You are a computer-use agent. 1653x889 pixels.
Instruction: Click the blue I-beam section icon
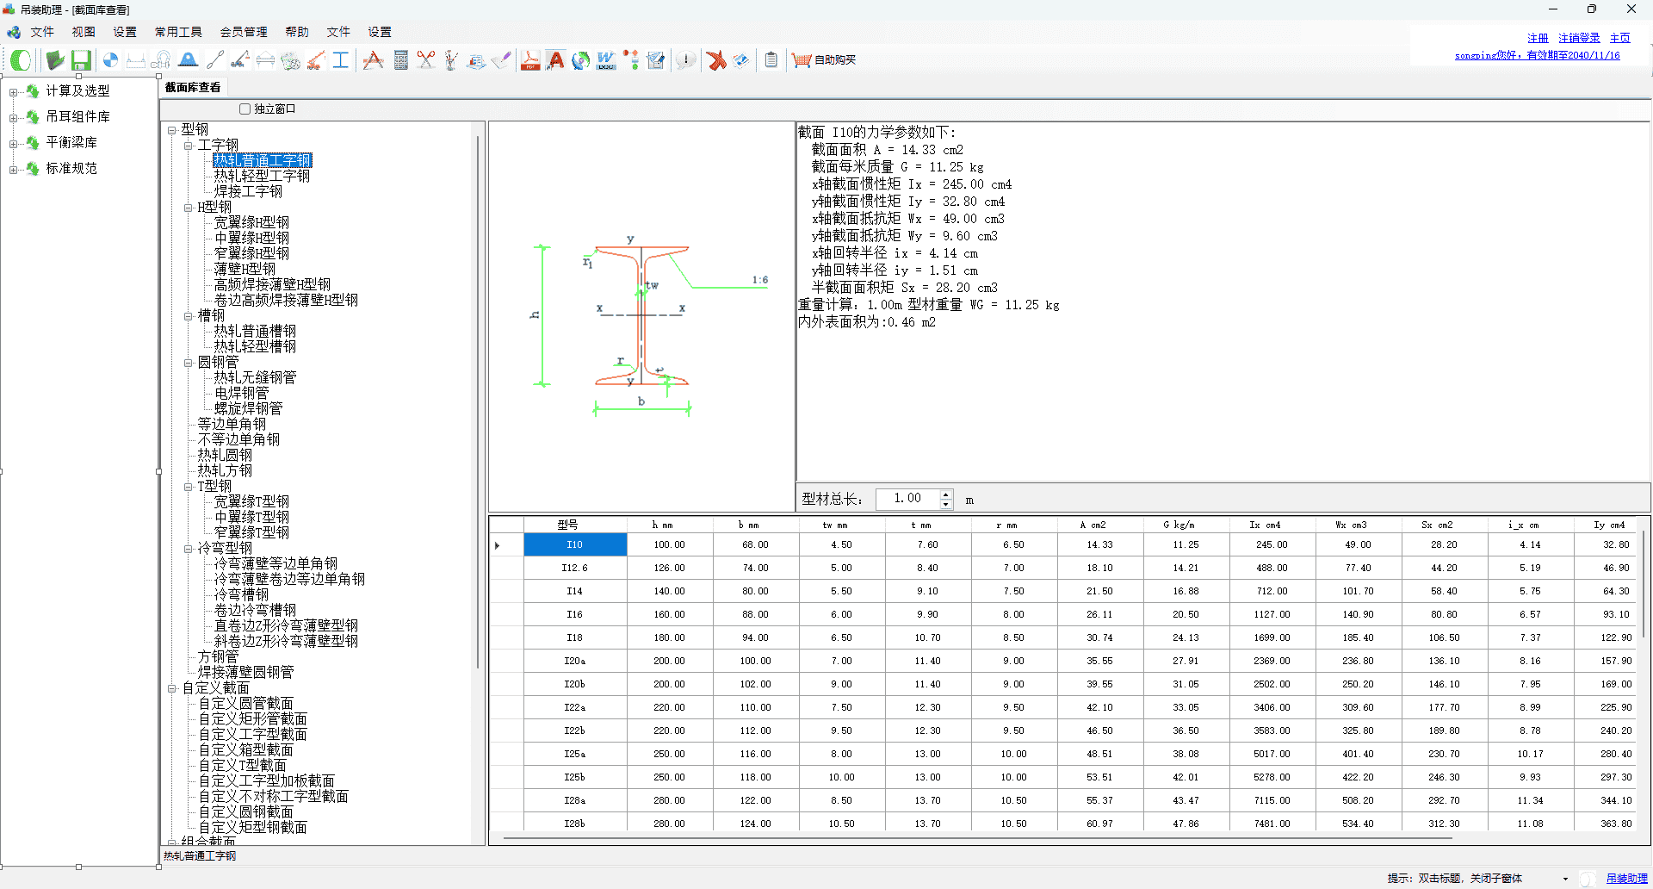click(x=341, y=59)
